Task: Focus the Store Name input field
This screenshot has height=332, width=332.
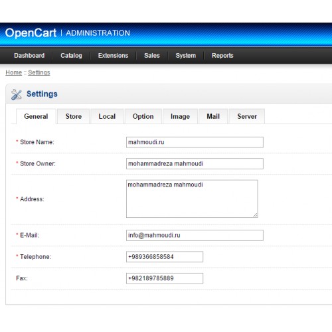Action: pyautogui.click(x=195, y=142)
